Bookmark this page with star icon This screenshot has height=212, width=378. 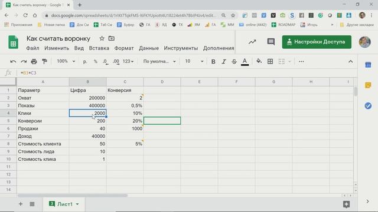click(233, 15)
